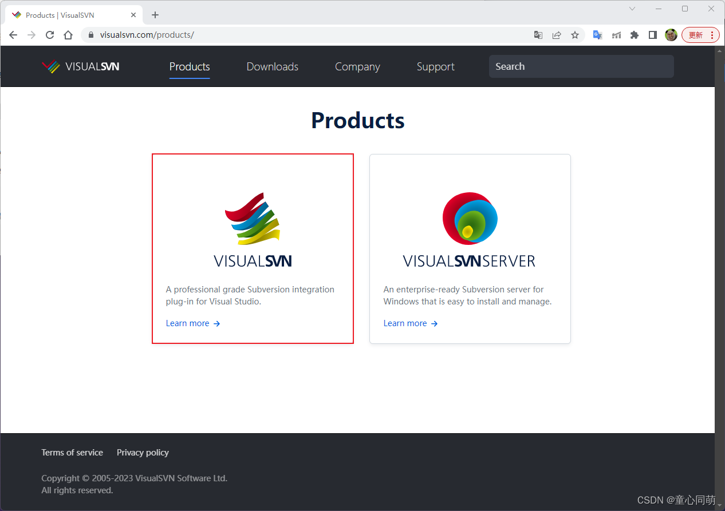The image size is (725, 511).
Task: Open the Extensions puzzle icon
Action: click(x=635, y=35)
